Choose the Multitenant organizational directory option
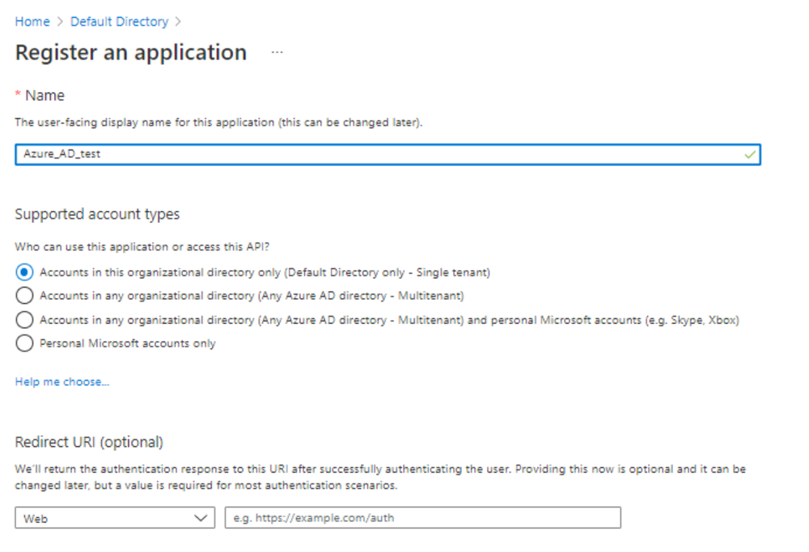The image size is (809, 552). pos(24,296)
